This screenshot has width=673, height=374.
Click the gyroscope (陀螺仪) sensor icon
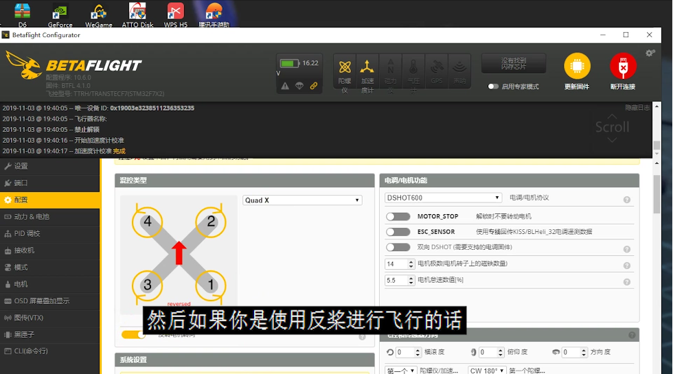345,67
